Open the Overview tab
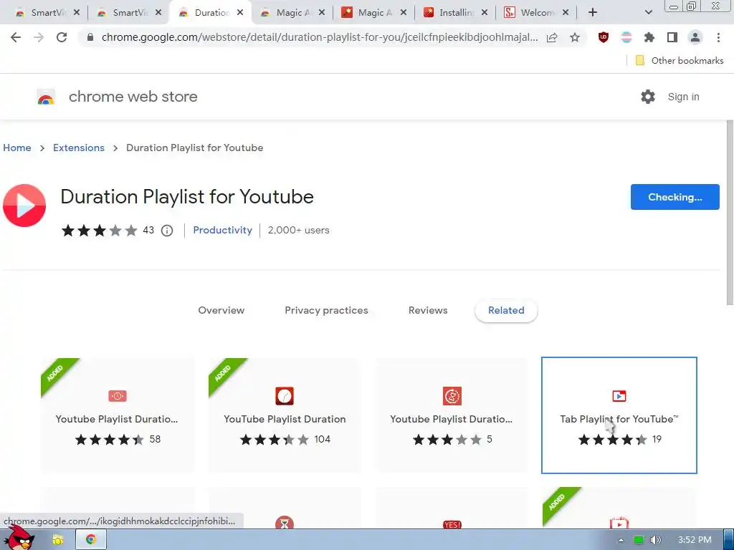 (x=221, y=311)
